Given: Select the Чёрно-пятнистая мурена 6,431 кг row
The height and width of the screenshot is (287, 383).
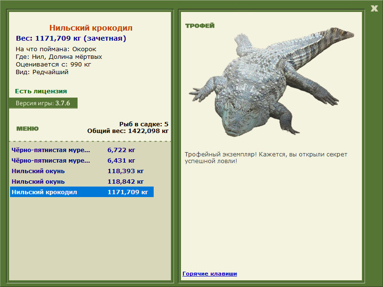Looking at the screenshot, I should pos(82,161).
